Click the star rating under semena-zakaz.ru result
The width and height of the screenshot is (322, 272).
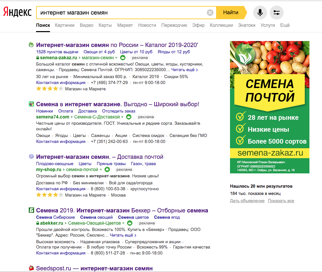(50, 89)
